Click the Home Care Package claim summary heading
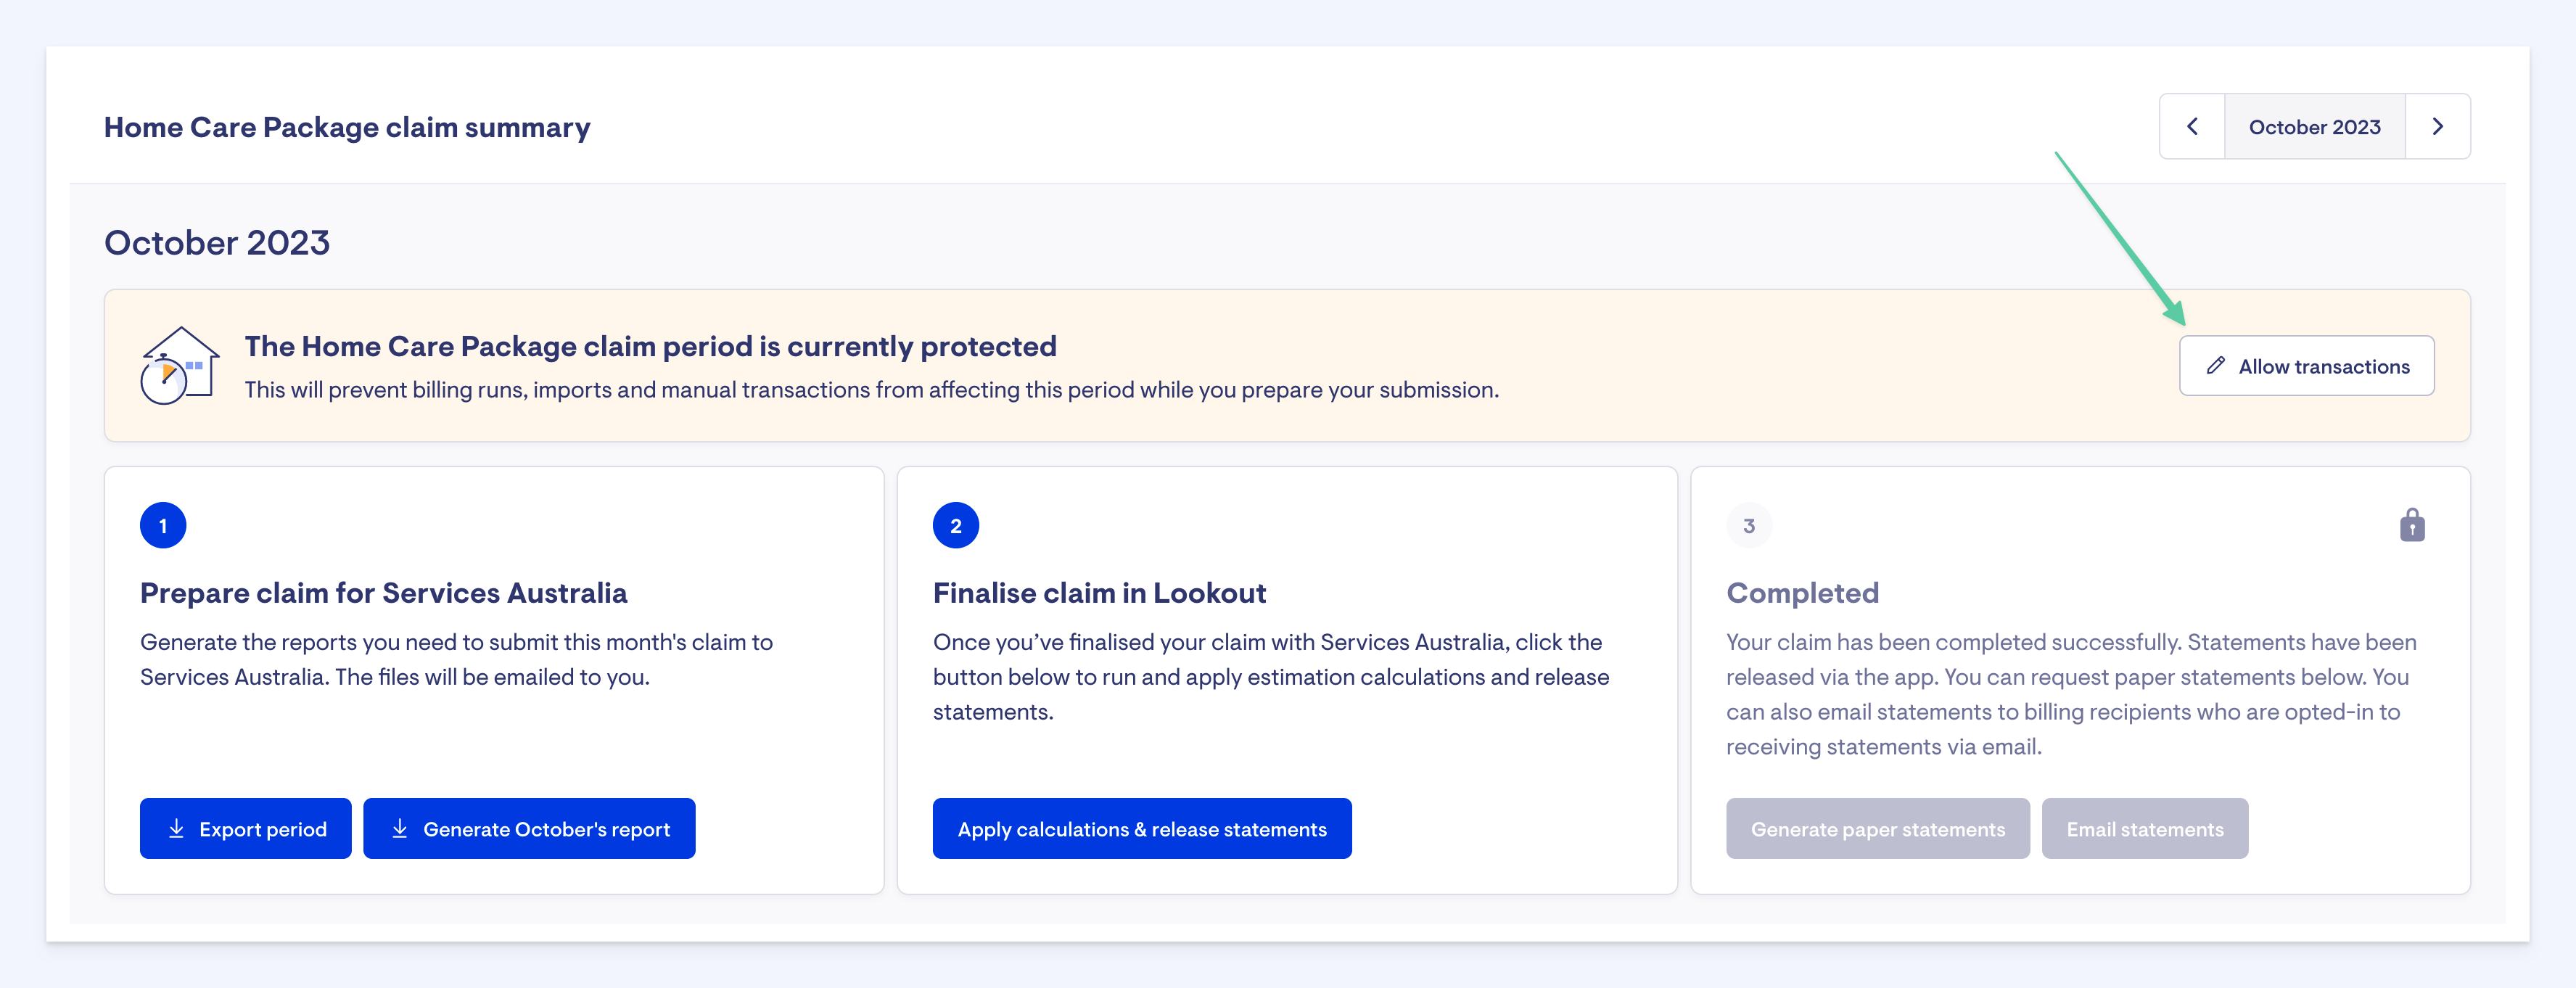 (347, 128)
